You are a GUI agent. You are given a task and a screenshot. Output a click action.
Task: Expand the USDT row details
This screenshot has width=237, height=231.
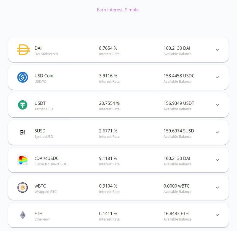point(217,105)
